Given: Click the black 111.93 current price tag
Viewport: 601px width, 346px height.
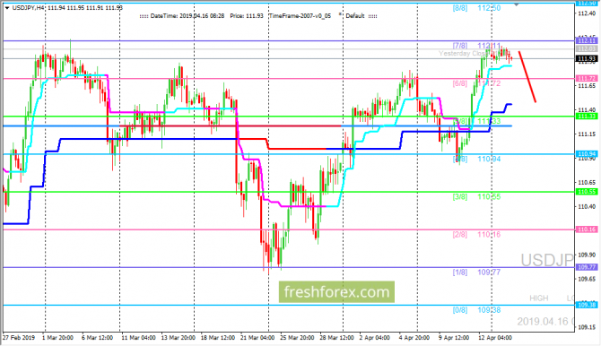Looking at the screenshot, I should coord(587,58).
